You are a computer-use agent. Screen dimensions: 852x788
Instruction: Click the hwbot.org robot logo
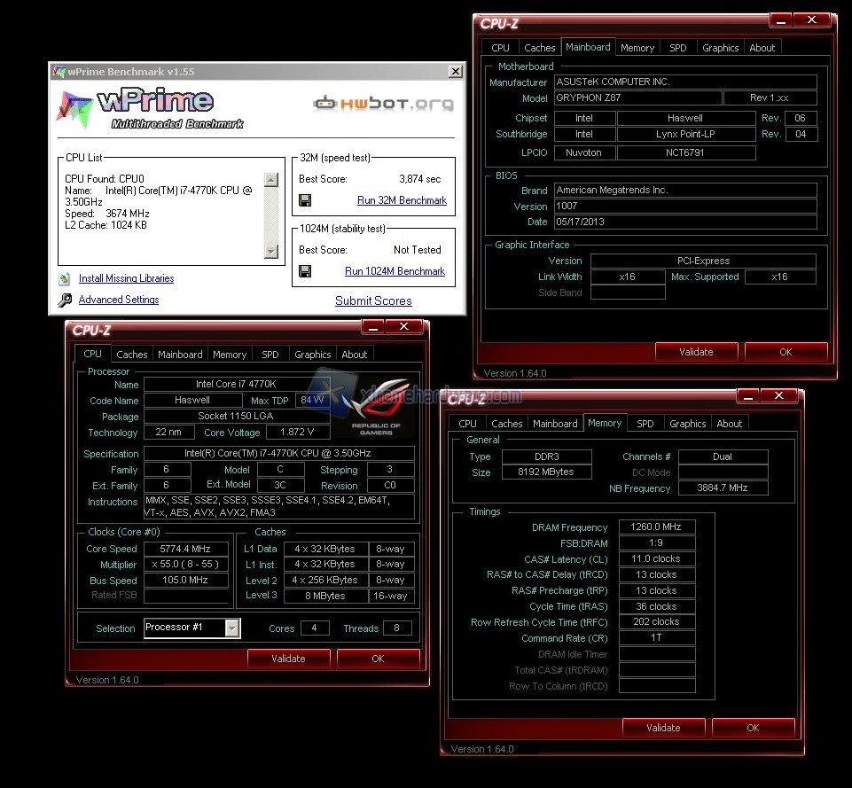pyautogui.click(x=327, y=104)
